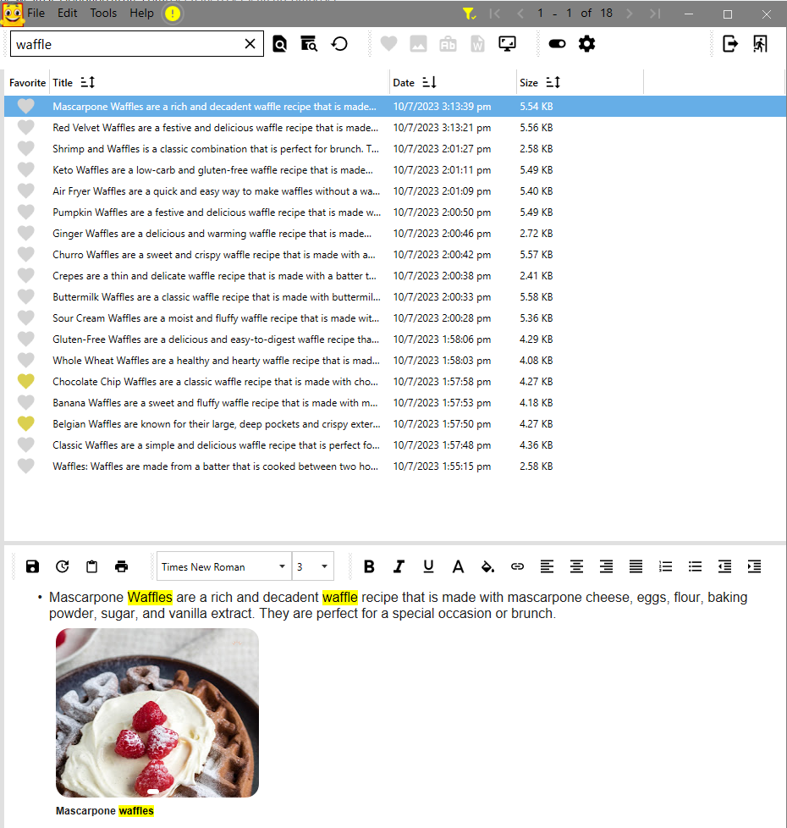Open advanced search in files icon
787x828 pixels.
tap(309, 44)
